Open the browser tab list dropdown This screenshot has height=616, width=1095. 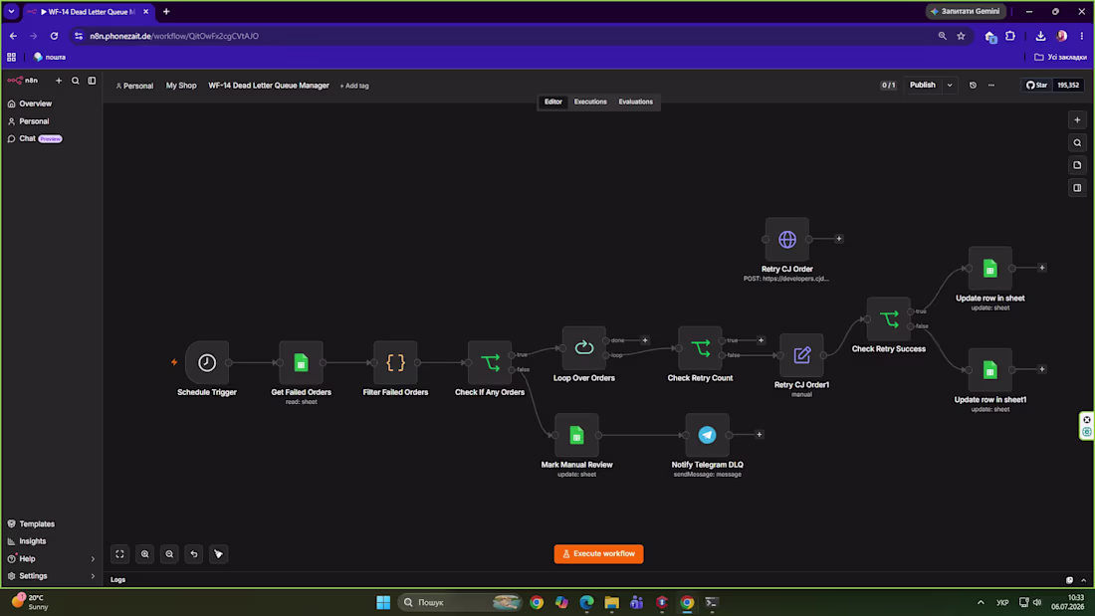tap(11, 11)
